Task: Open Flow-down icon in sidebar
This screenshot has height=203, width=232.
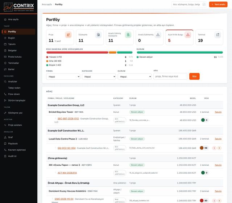Action: [5, 94]
